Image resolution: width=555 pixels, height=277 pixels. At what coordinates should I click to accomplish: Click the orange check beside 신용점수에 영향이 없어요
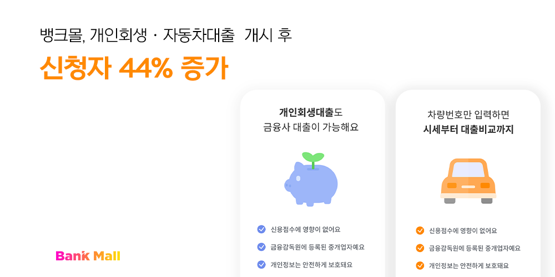420,230
